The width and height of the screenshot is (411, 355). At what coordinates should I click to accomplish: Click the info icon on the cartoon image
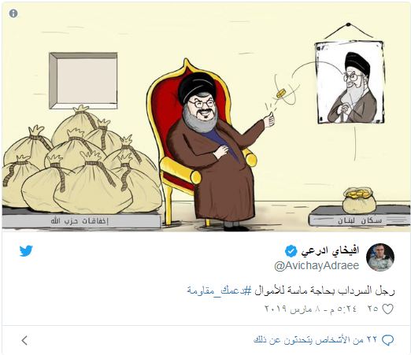click(13, 13)
